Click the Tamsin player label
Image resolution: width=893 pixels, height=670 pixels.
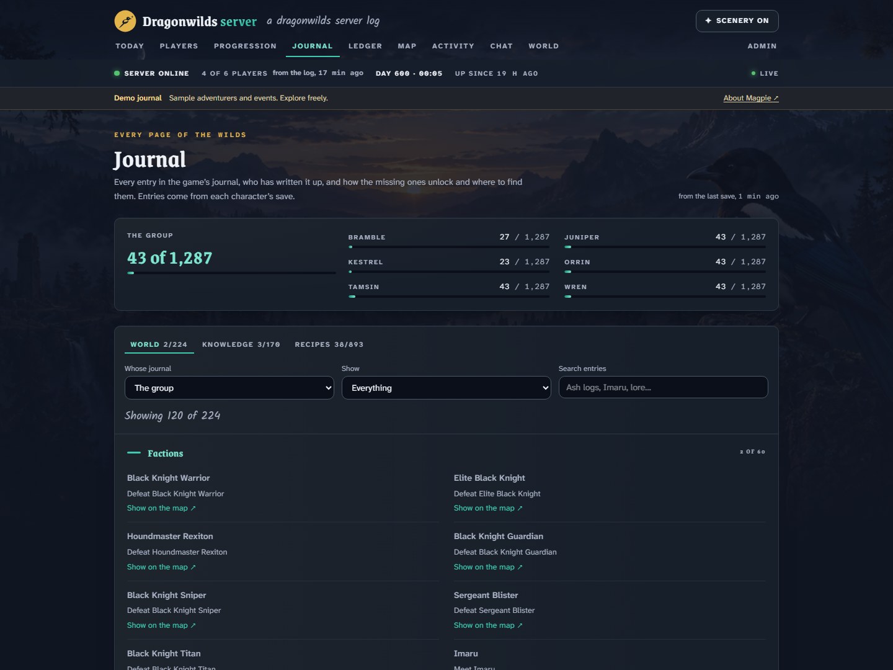point(363,287)
